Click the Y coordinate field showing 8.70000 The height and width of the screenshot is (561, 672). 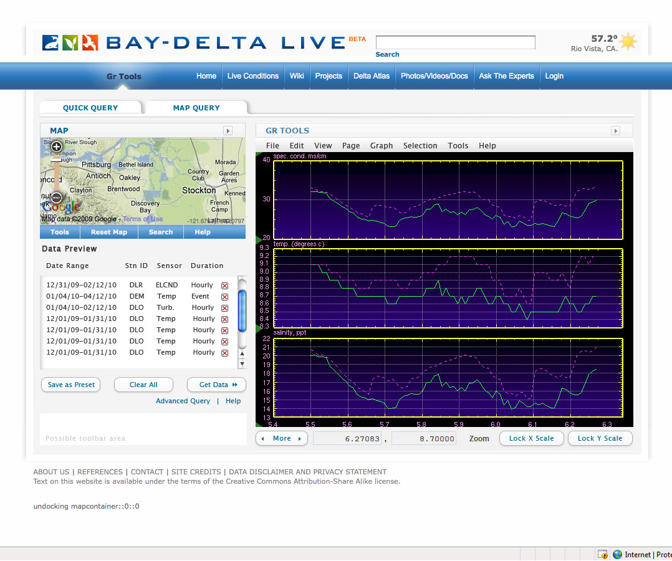424,438
